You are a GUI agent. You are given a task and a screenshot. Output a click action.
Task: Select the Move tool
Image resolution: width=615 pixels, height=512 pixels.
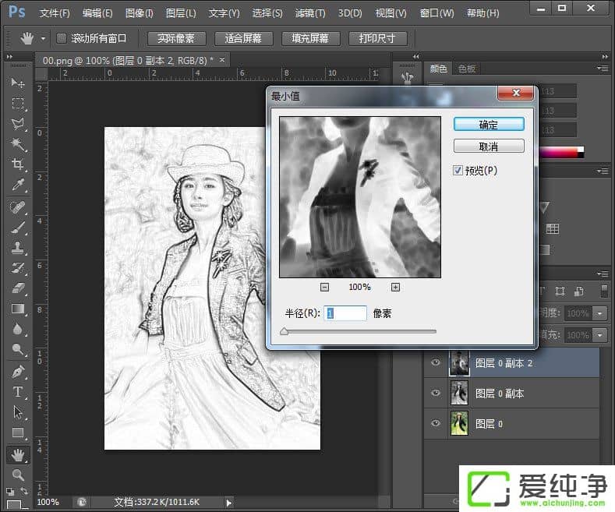[x=17, y=83]
